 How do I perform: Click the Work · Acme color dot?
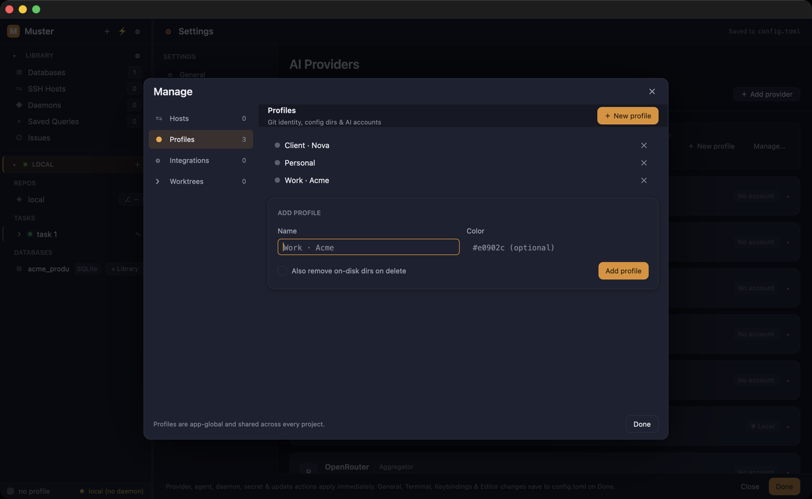pyautogui.click(x=277, y=180)
